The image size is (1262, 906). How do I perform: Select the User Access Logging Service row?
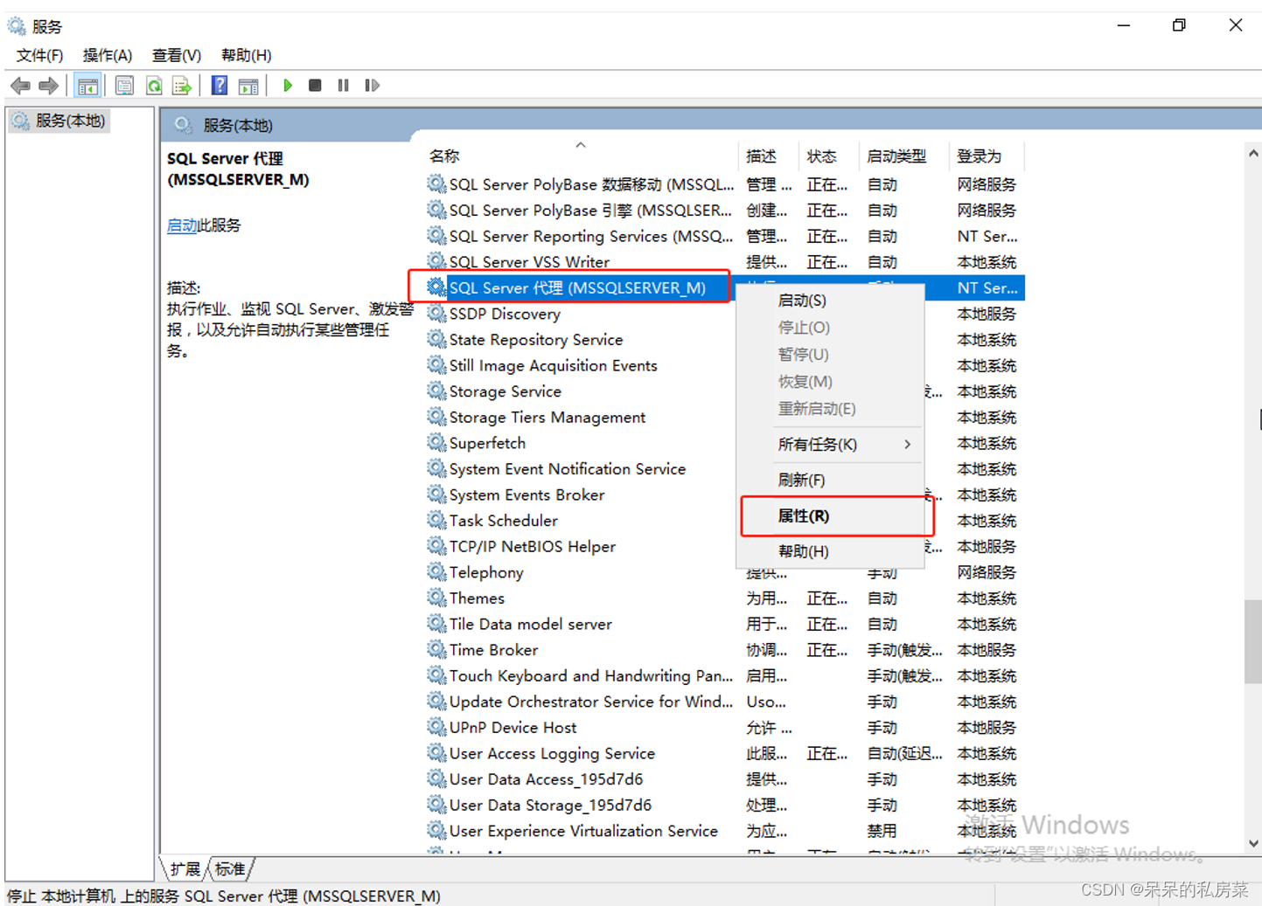tap(725, 753)
